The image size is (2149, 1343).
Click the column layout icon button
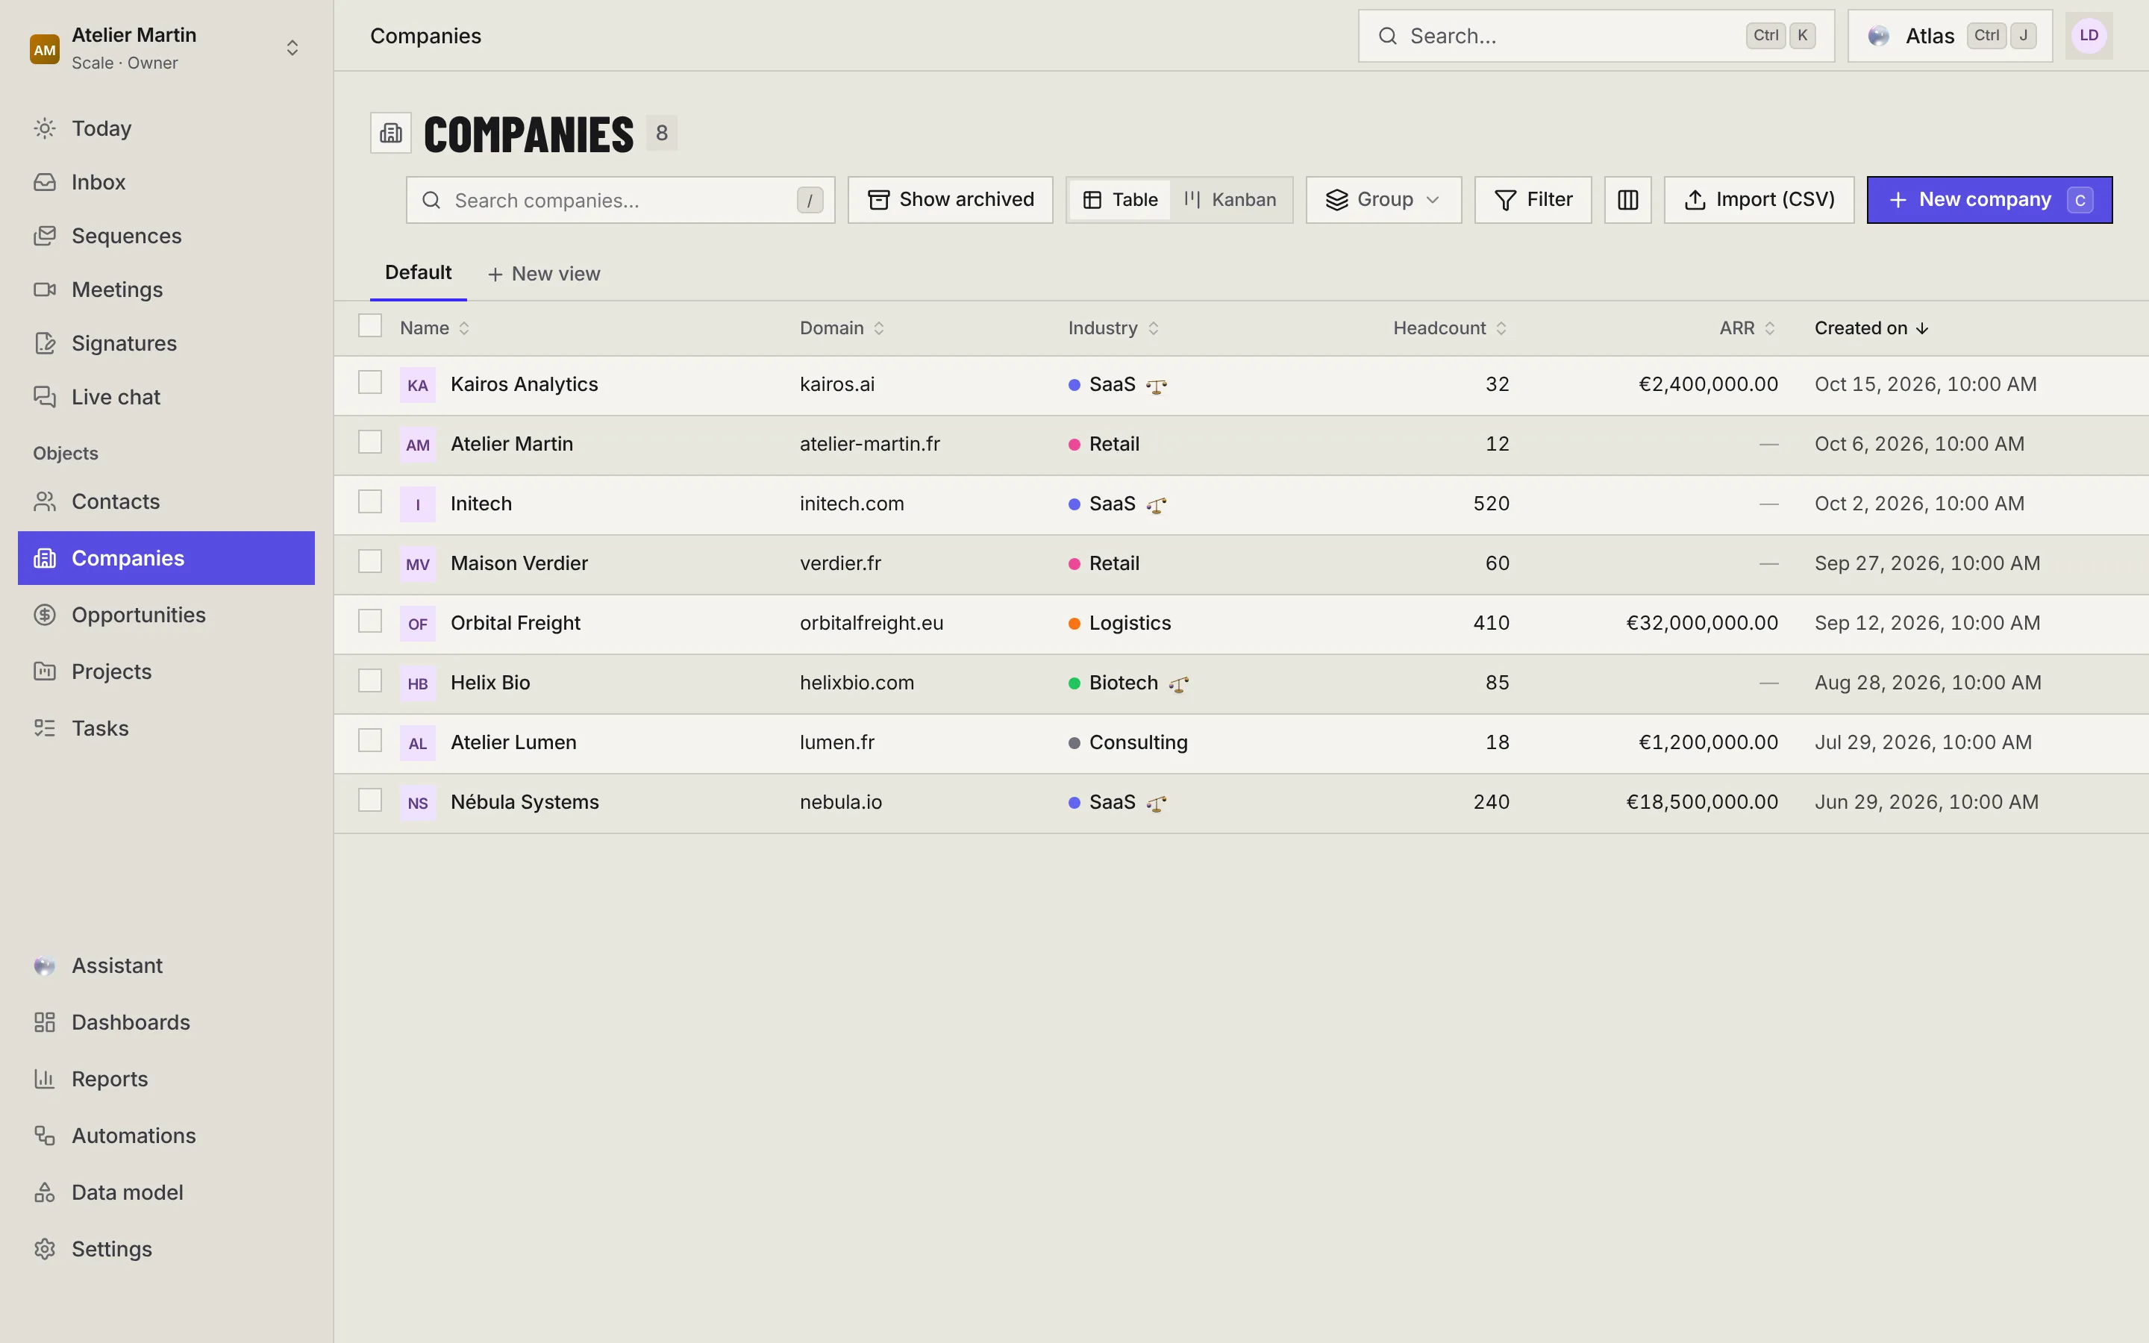click(1627, 200)
